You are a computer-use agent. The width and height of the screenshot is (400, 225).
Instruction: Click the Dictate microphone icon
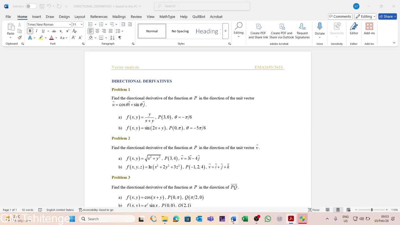click(x=320, y=27)
